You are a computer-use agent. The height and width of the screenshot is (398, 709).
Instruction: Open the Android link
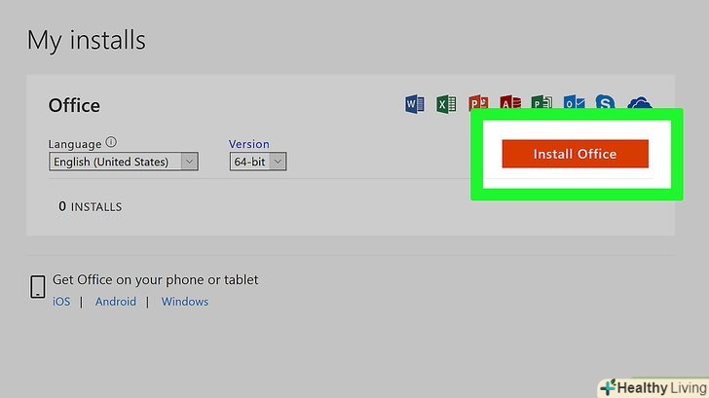click(x=115, y=302)
